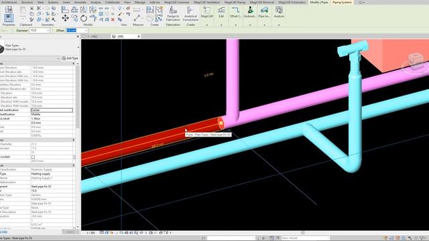The image size is (429, 241).
Task: Close the {3D} view tab
Action: click(x=139, y=36)
